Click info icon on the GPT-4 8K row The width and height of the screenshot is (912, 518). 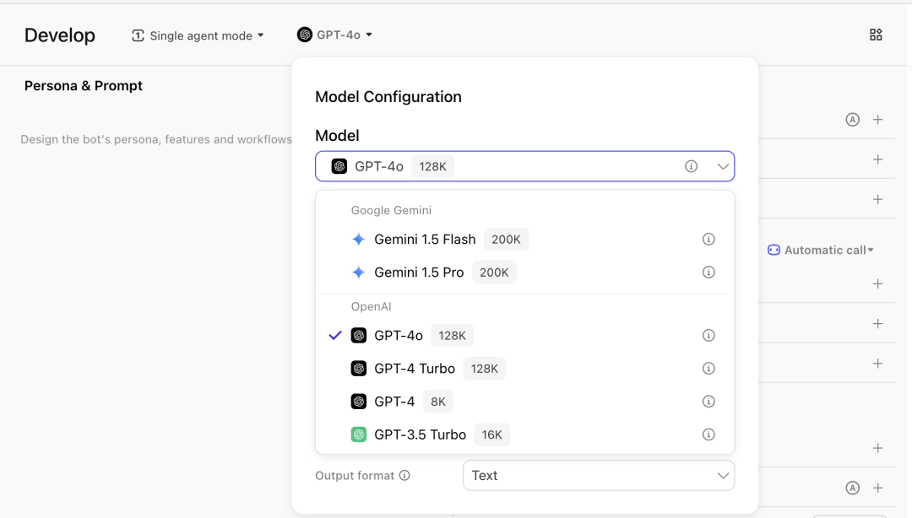[708, 402]
